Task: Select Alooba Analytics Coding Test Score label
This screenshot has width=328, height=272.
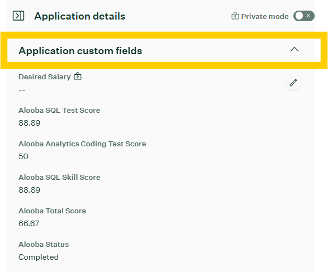Action: tap(82, 144)
